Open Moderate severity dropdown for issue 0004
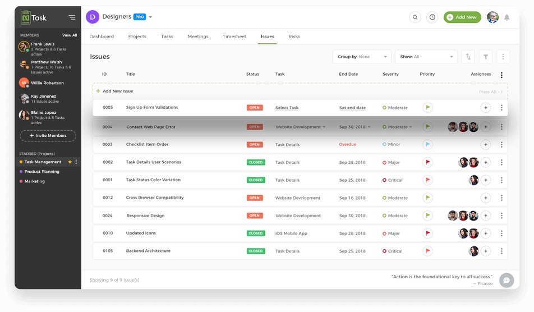The image size is (534, 312). (x=397, y=127)
